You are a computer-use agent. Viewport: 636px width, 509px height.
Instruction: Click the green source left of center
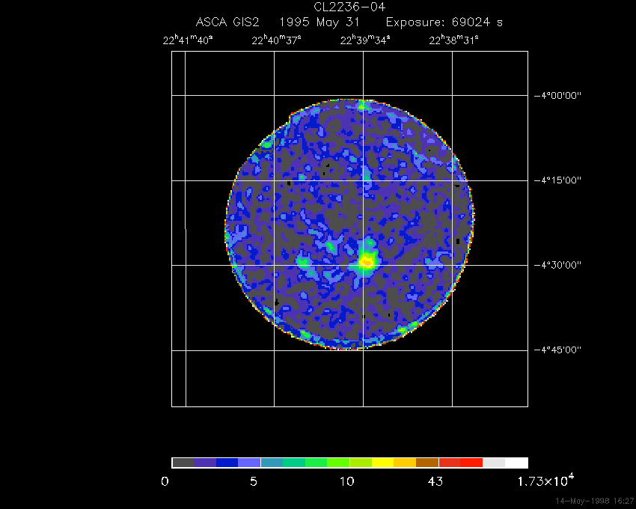click(304, 261)
